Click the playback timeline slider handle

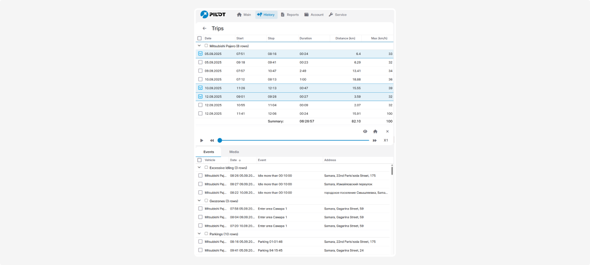click(x=220, y=140)
